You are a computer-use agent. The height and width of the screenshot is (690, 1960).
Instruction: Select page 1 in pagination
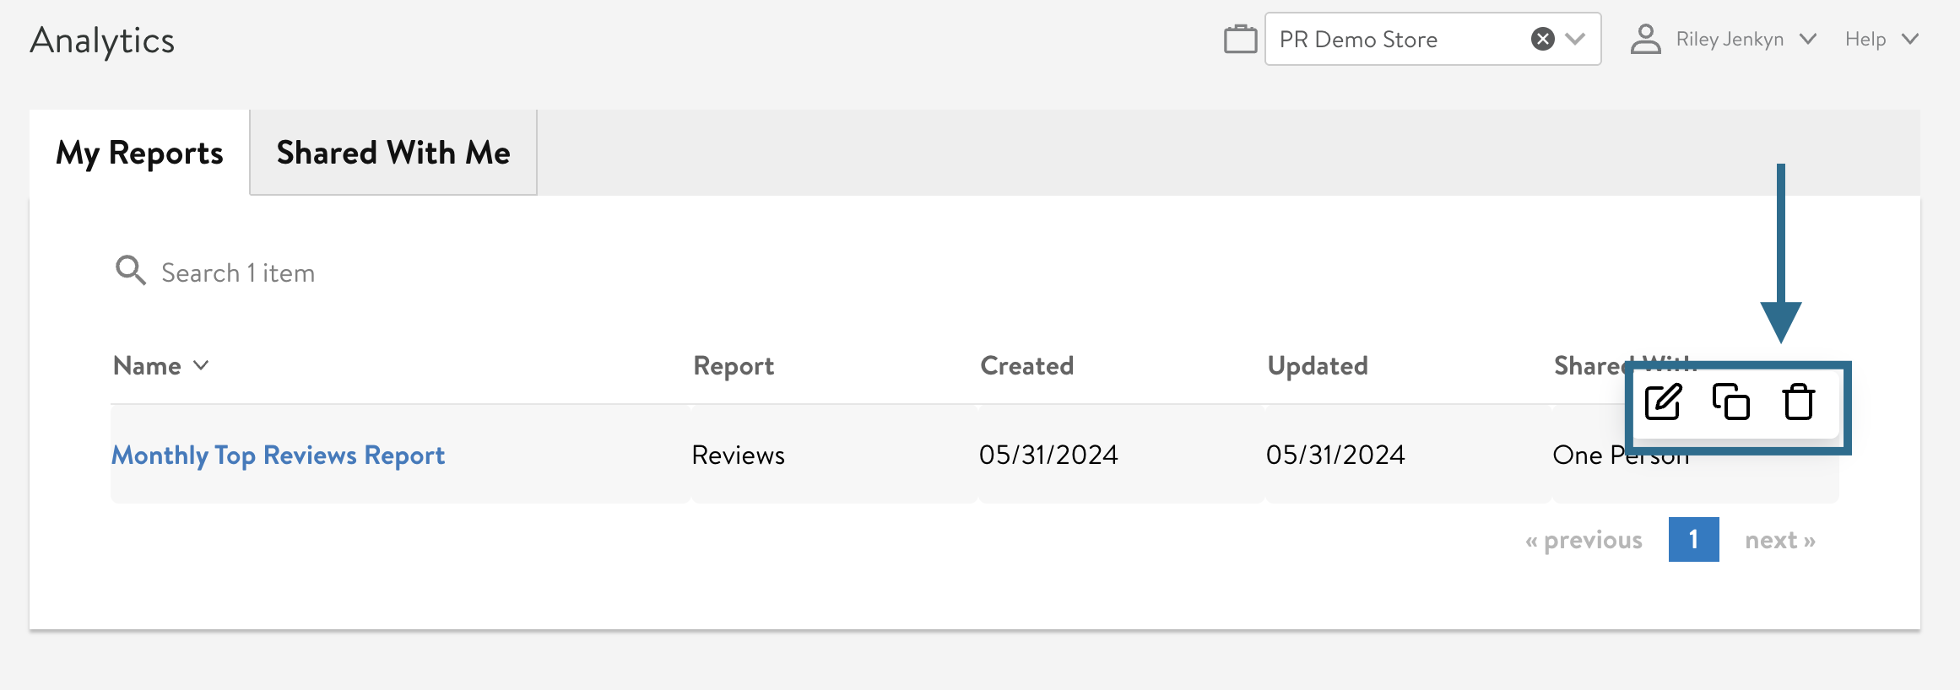coord(1693,540)
